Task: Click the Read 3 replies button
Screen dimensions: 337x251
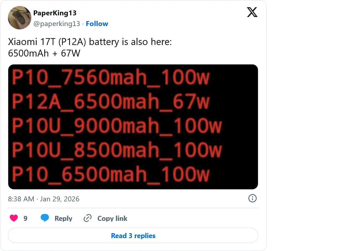Action: (133, 235)
